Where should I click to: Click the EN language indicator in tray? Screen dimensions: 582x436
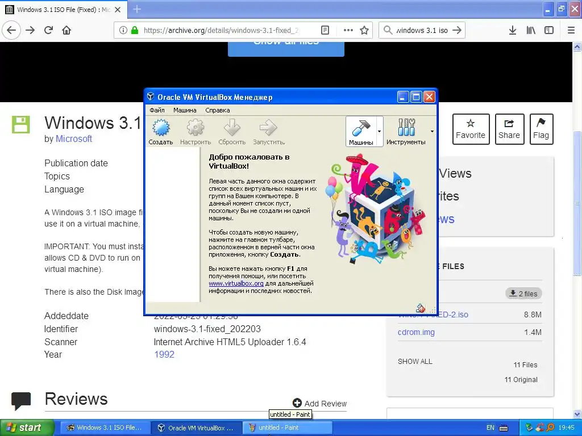coord(490,428)
